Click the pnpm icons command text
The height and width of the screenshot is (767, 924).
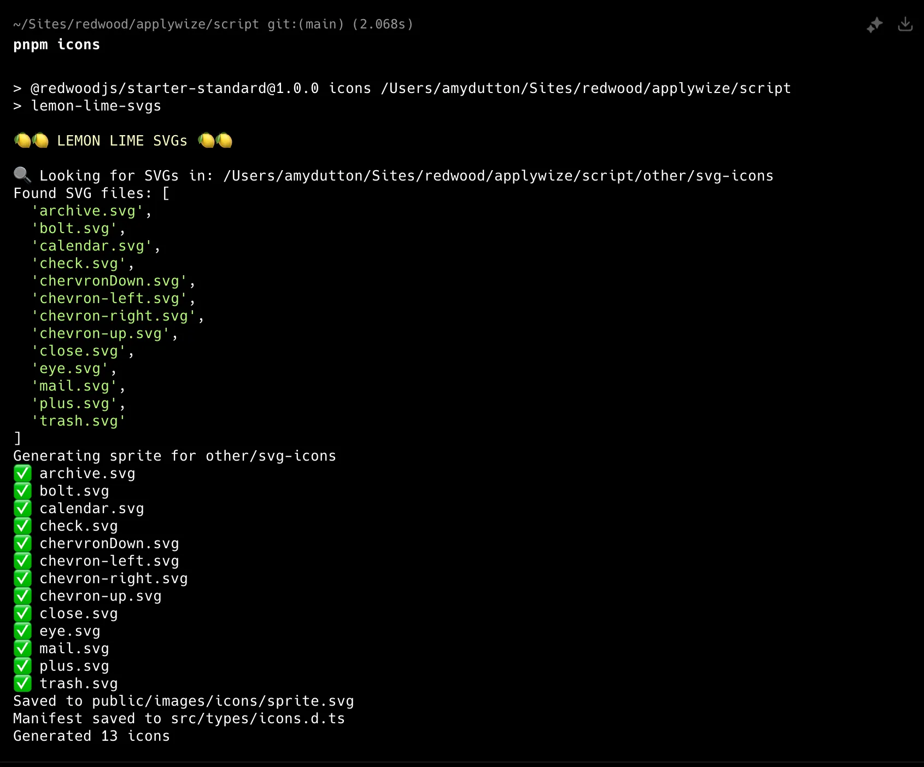click(57, 45)
